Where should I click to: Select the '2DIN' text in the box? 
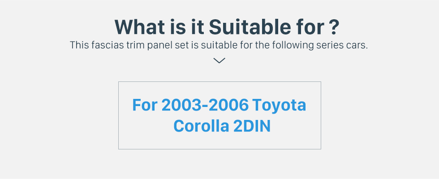coord(252,126)
